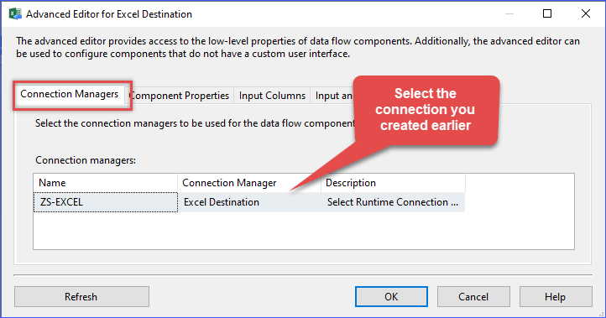
Task: Open the Excel Destination connection manager dropdown cell
Action: click(x=249, y=202)
